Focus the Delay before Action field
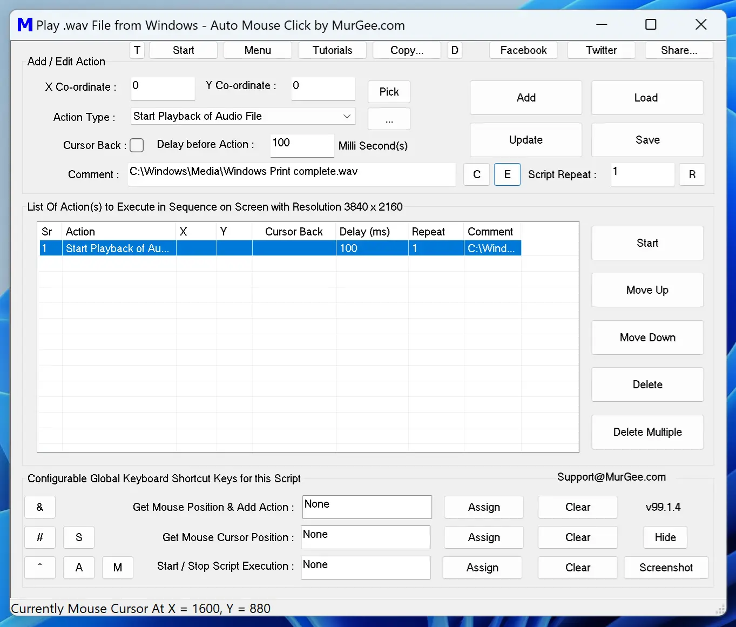The height and width of the screenshot is (627, 736). click(x=302, y=145)
